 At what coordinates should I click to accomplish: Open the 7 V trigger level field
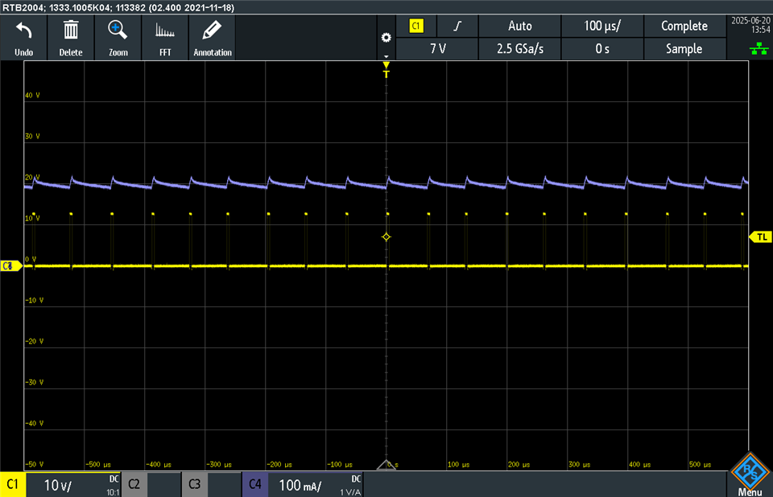click(x=437, y=49)
